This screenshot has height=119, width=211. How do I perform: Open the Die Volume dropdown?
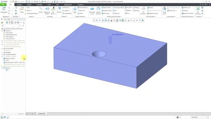click(143, 13)
